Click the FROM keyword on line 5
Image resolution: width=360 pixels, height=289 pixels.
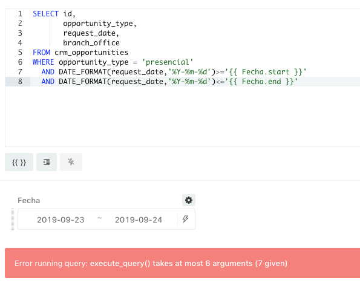tap(41, 53)
